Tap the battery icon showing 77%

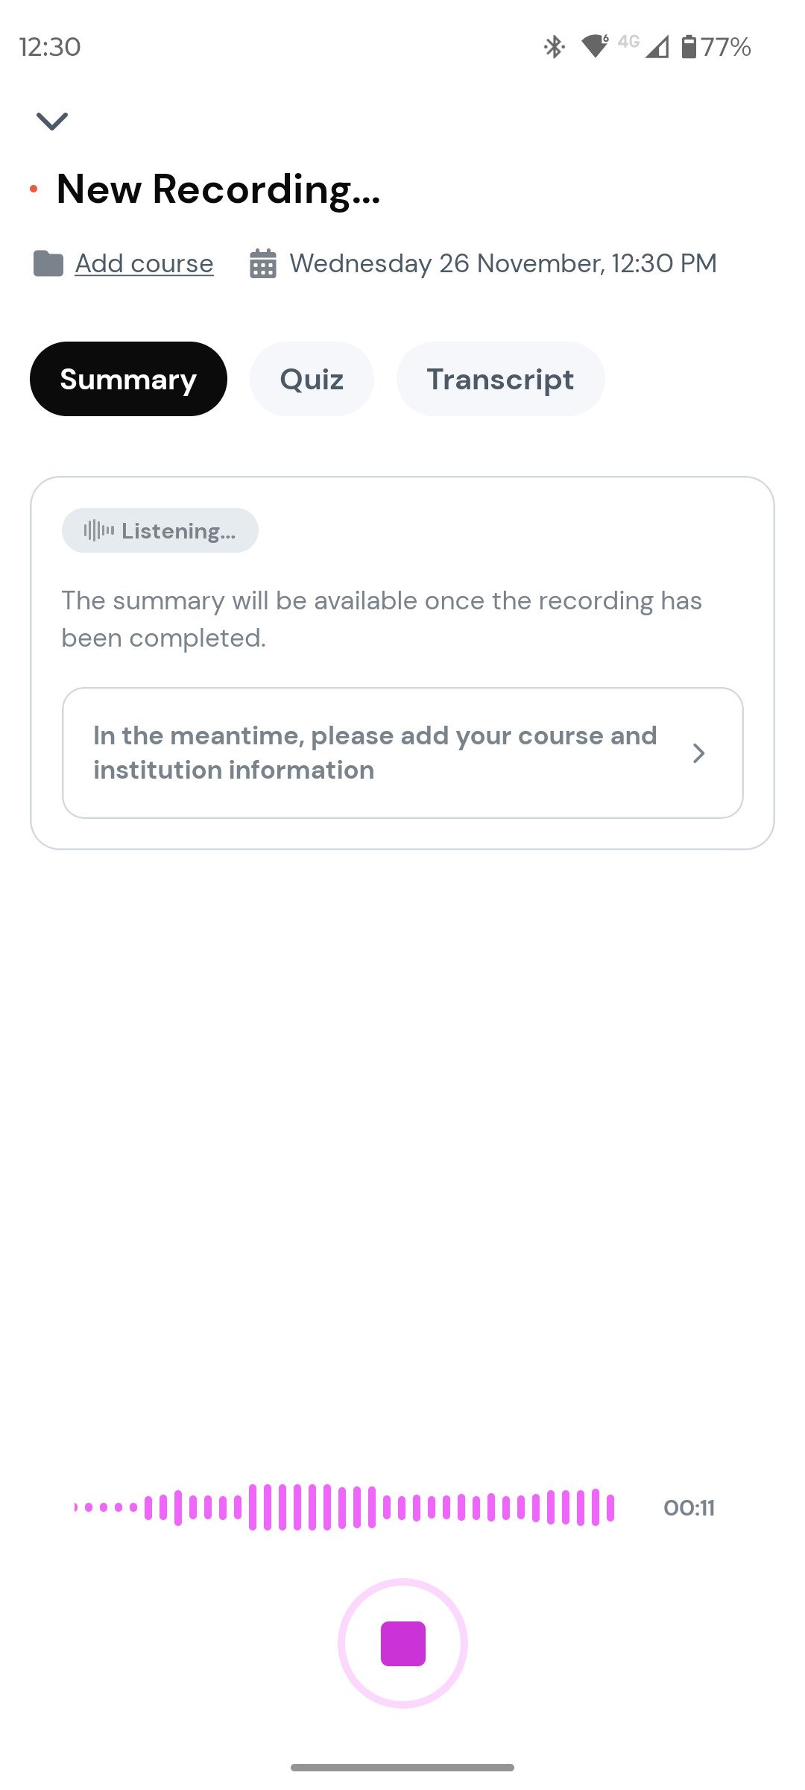tap(689, 47)
